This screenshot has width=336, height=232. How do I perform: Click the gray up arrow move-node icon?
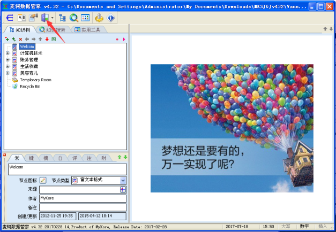40,39
